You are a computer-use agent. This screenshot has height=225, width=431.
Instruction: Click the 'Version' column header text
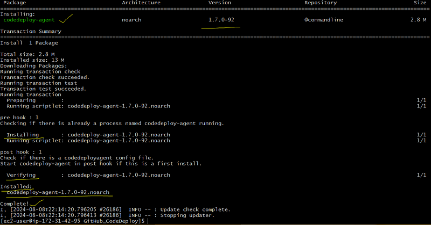click(220, 3)
